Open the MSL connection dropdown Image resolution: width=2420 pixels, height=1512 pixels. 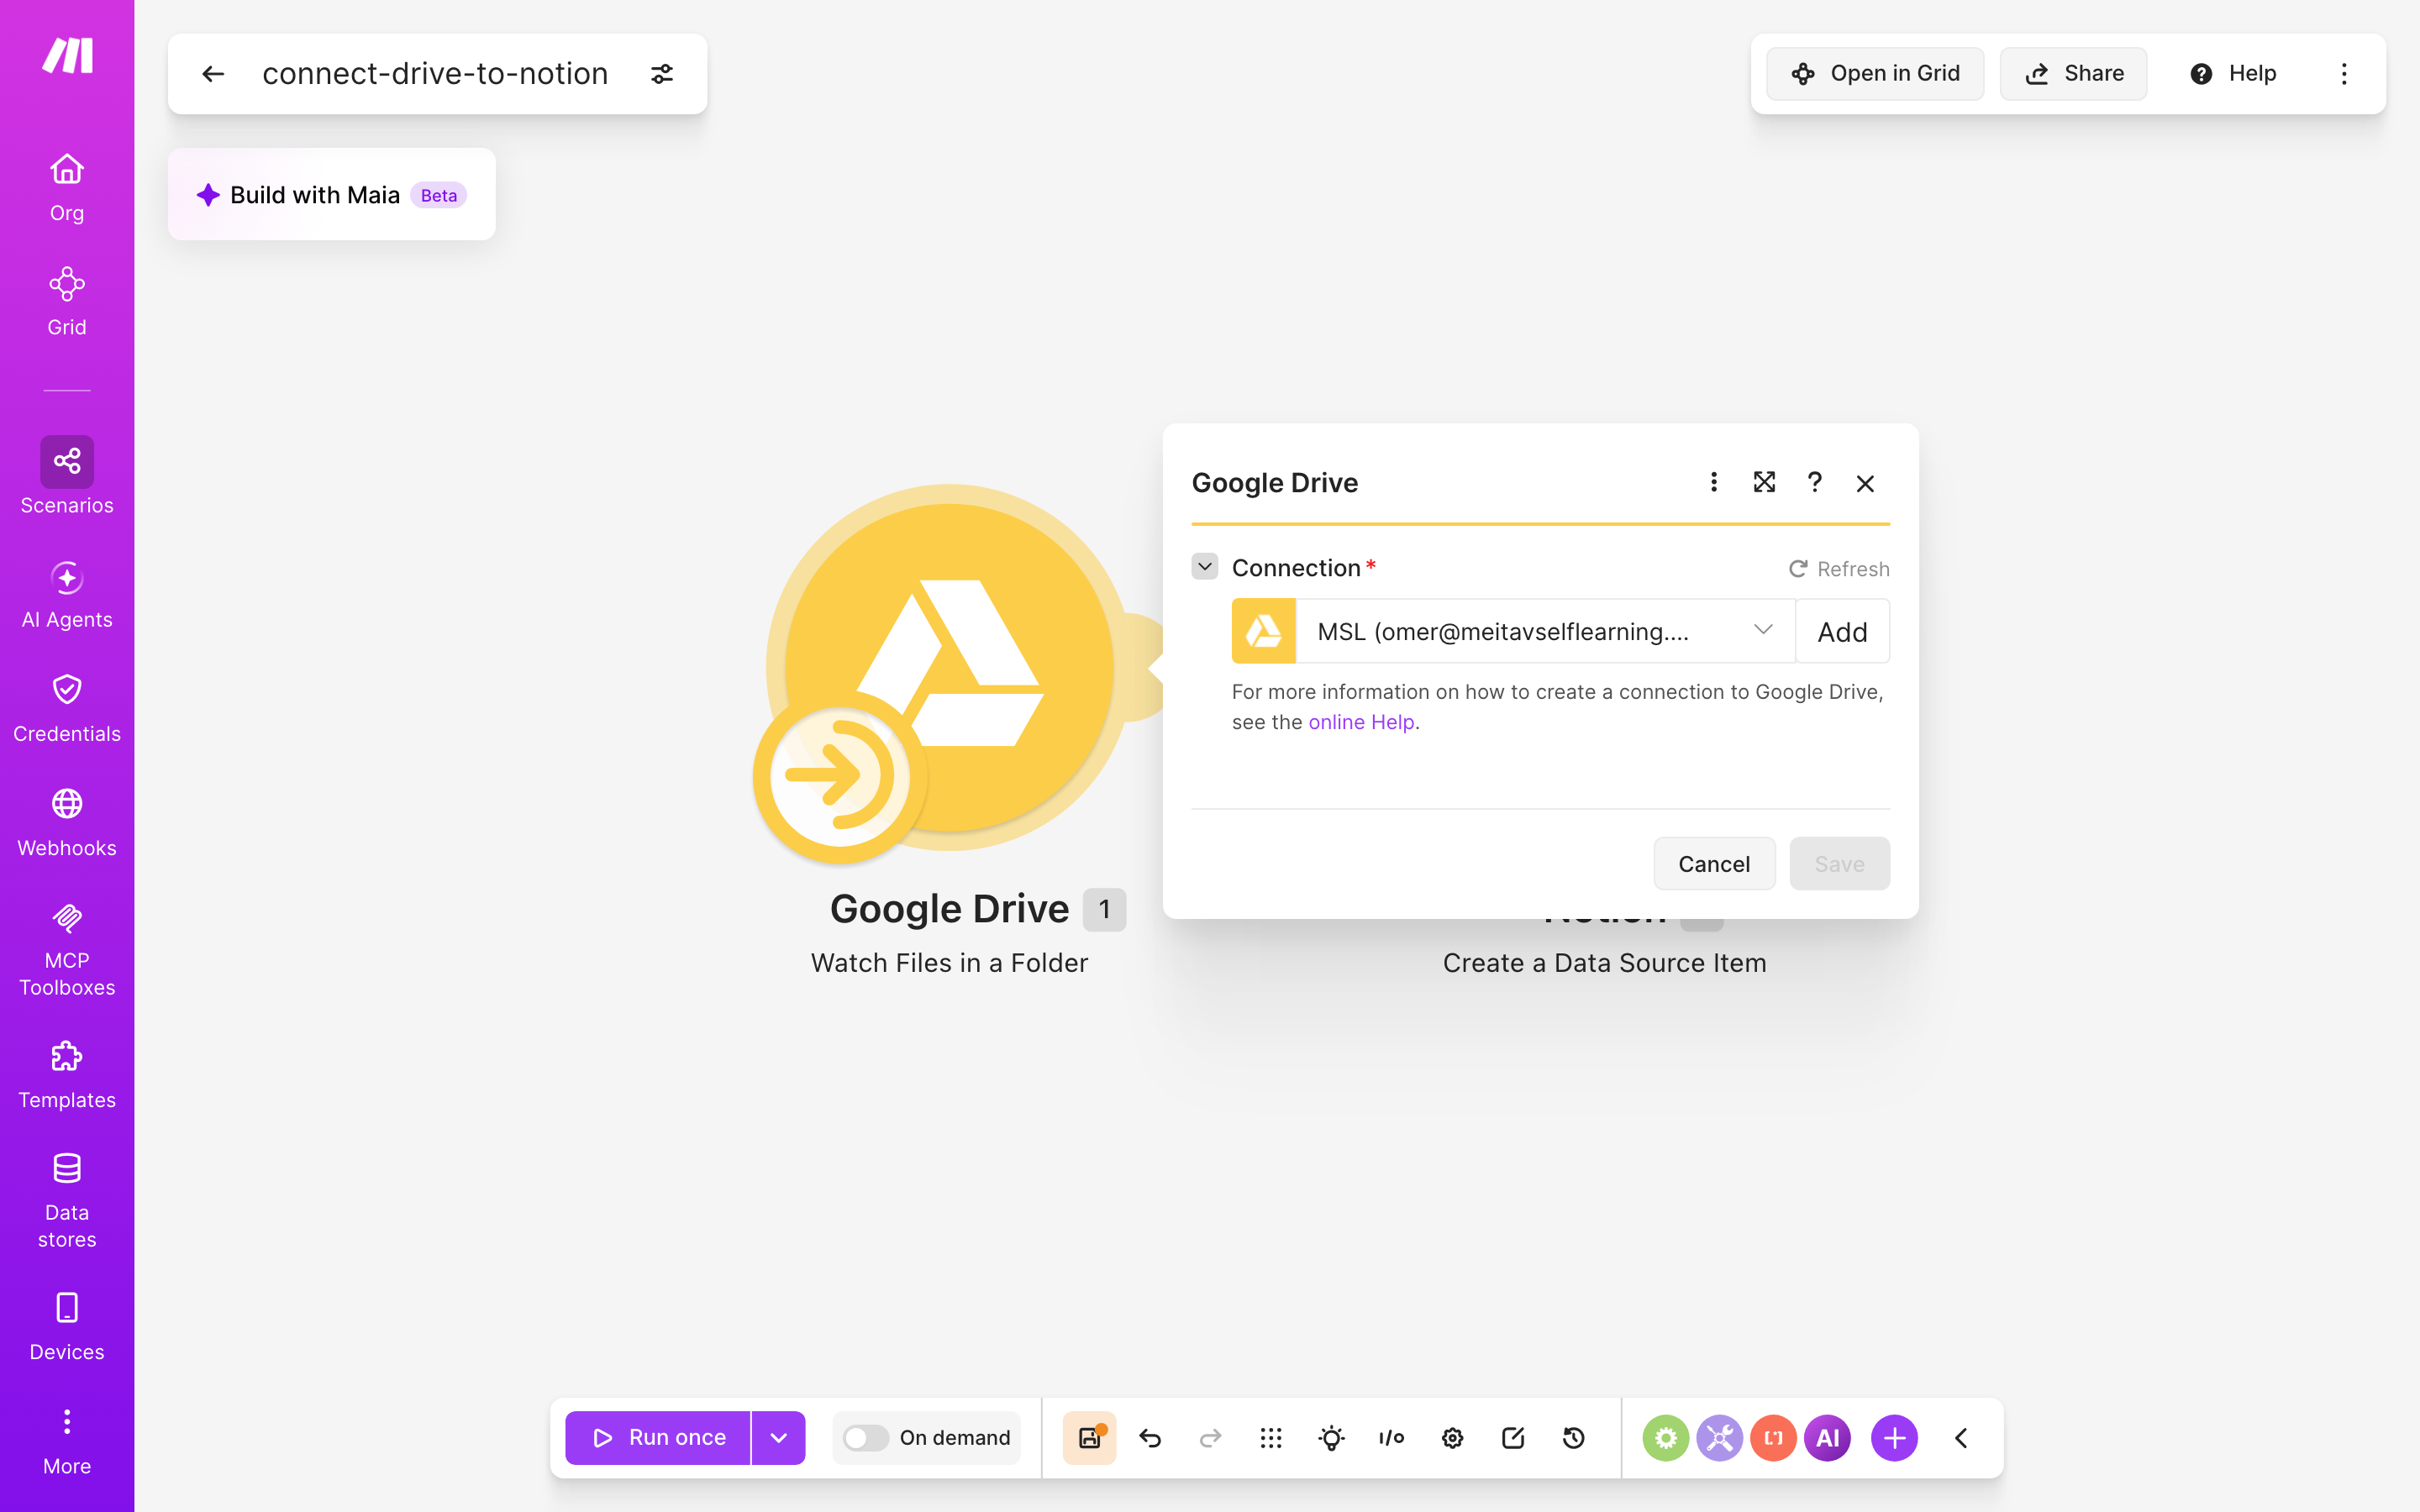1545,631
